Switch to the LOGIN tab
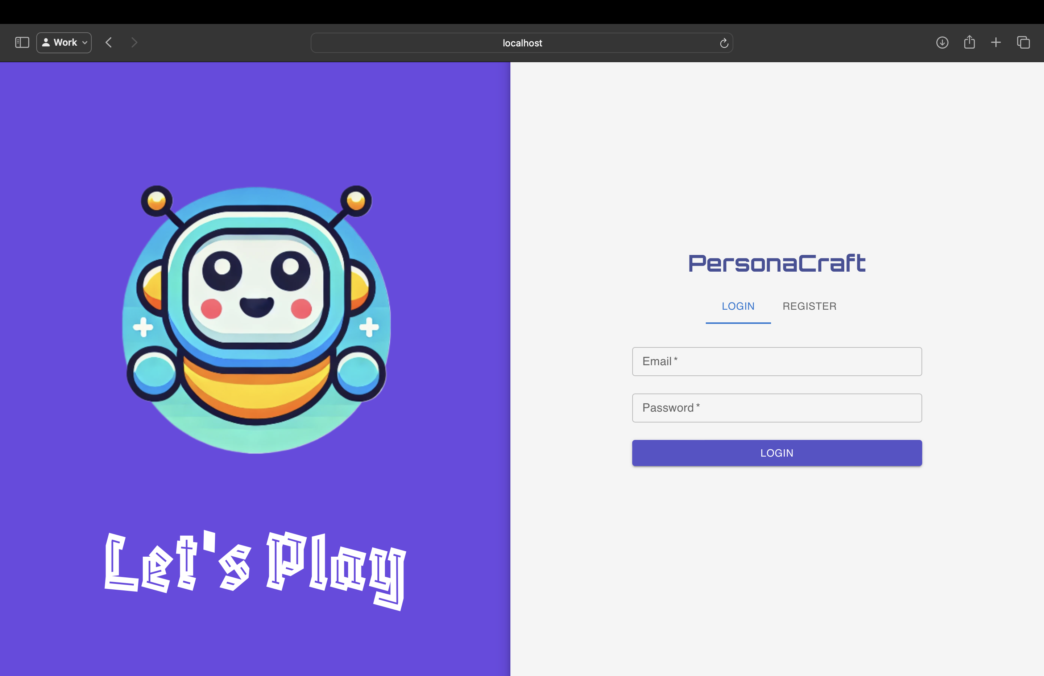Screen dimensions: 1044x676 tap(738, 306)
